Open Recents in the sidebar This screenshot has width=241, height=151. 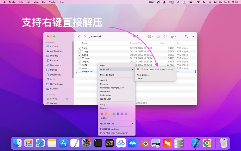(52, 61)
